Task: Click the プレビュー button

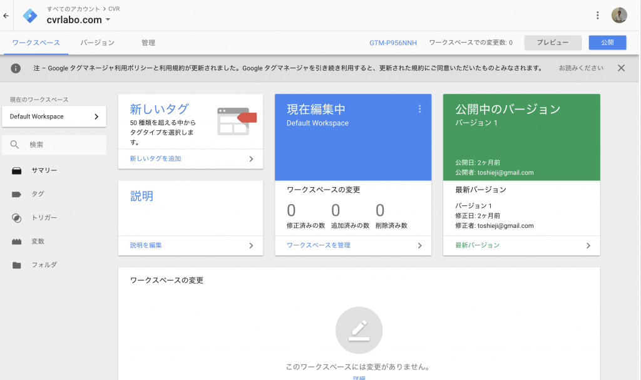Action: (x=553, y=43)
